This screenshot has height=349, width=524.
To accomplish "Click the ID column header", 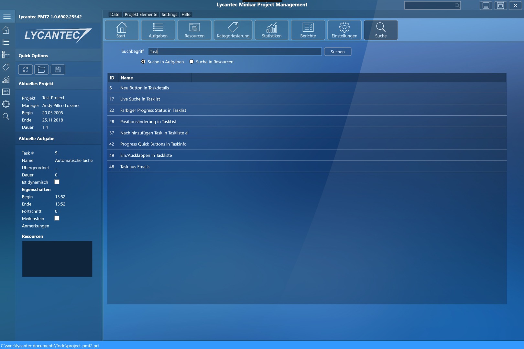I will point(112,78).
